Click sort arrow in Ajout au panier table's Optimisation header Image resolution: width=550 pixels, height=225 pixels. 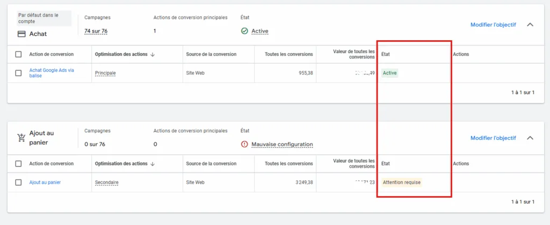(x=152, y=164)
